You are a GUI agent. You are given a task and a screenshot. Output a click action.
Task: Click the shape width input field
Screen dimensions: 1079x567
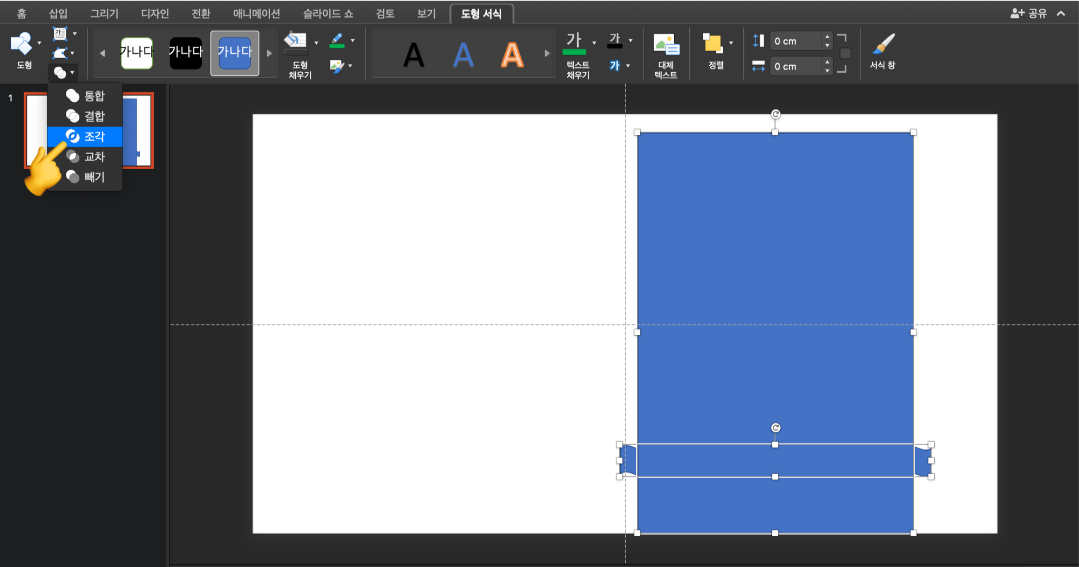[x=797, y=66]
